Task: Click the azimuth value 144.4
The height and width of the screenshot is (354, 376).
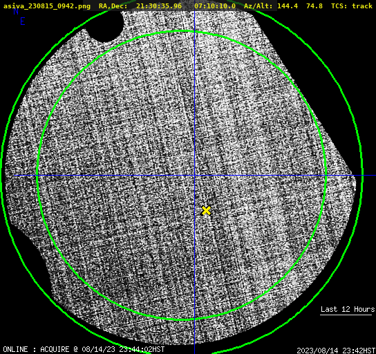Action: point(288,6)
